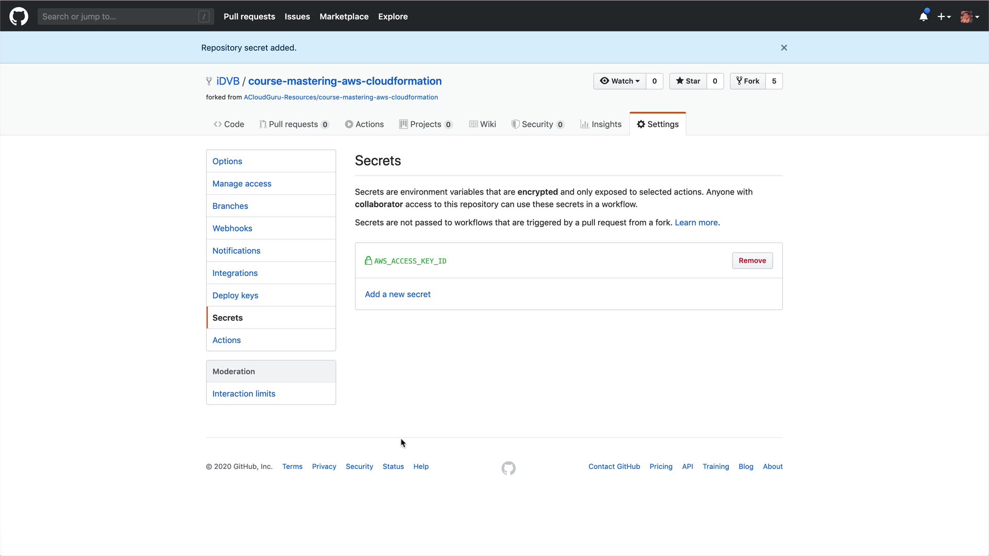Remove the AWS_ACCESS_KEY_ID secret

(752, 260)
